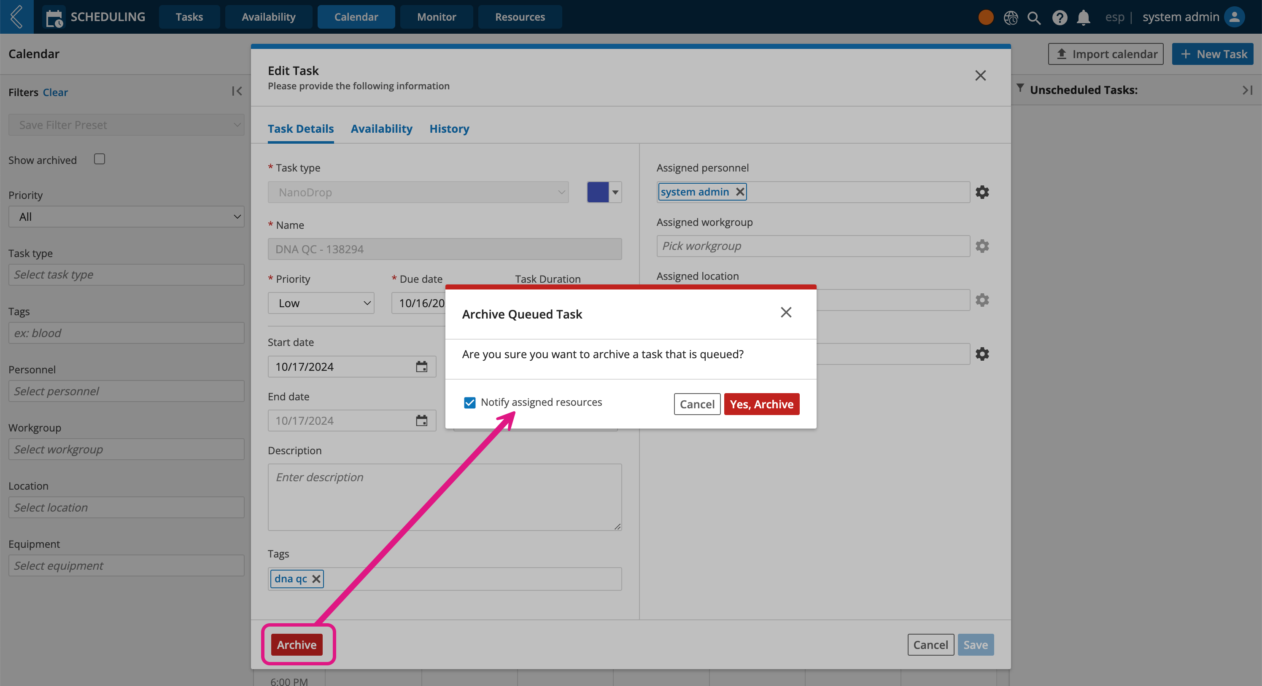Viewport: 1262px width, 686px height.
Task: Open the globe language icon
Action: 1011,18
